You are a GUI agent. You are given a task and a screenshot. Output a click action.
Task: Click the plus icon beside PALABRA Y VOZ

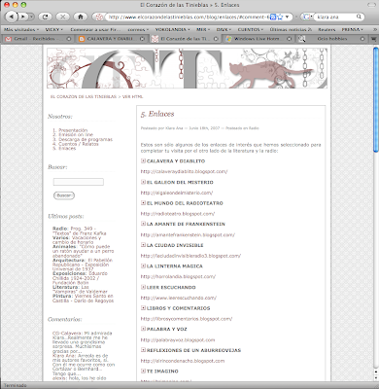click(143, 329)
